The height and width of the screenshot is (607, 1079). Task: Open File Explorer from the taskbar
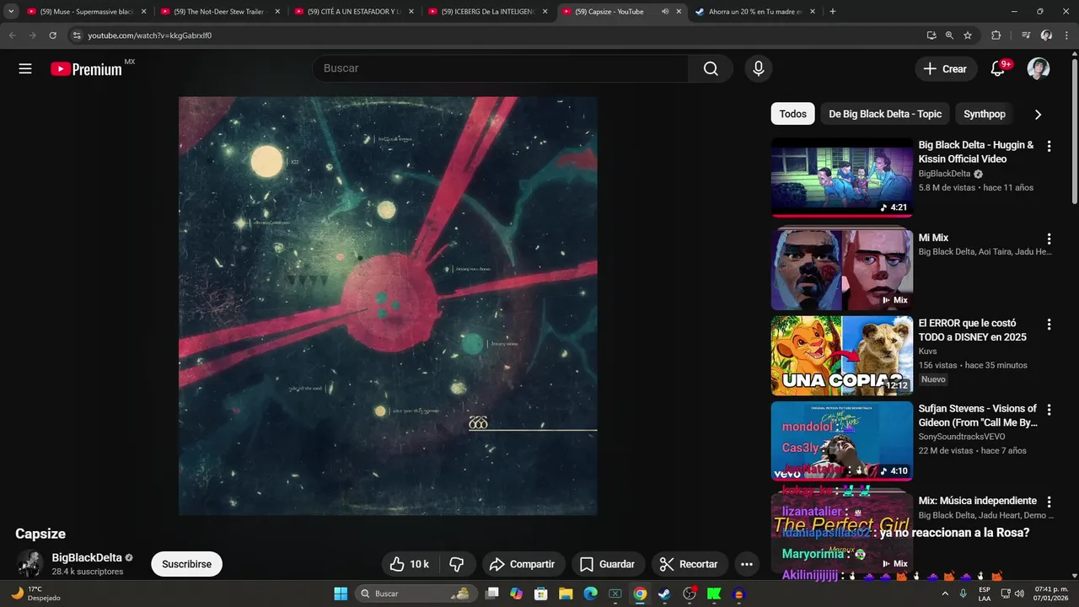pyautogui.click(x=566, y=594)
